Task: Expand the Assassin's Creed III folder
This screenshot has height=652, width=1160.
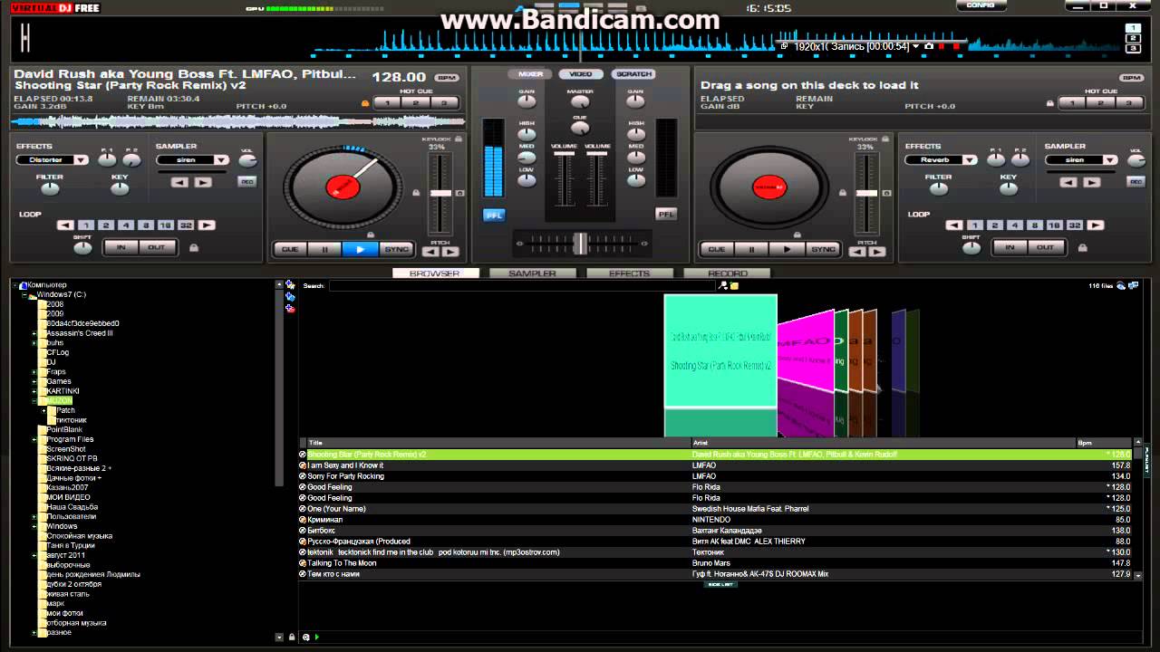Action: [34, 333]
